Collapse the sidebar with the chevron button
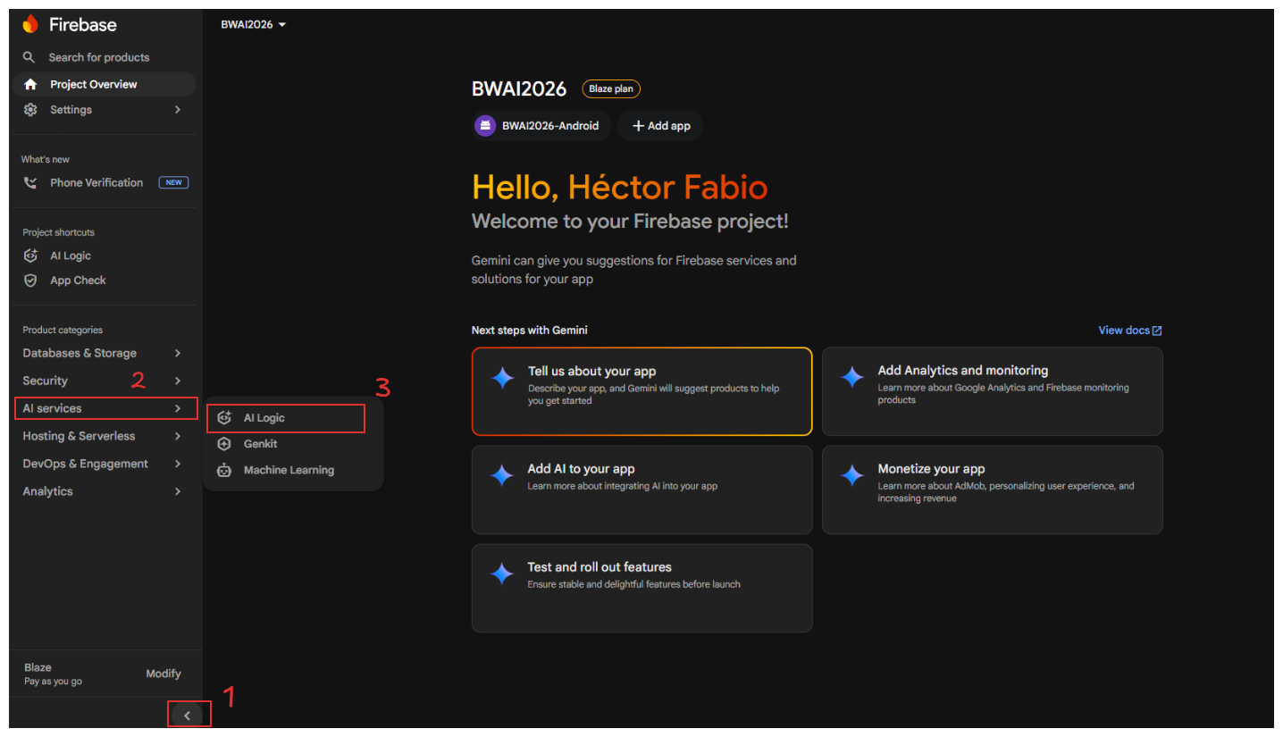 188,715
